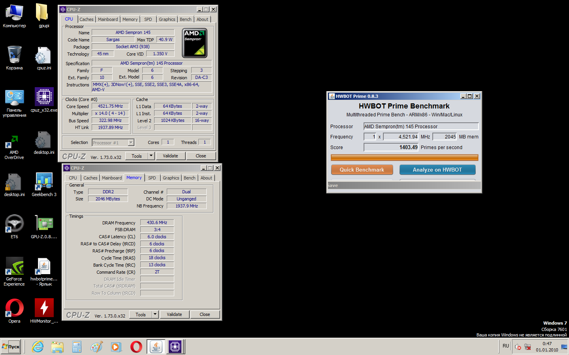The width and height of the screenshot is (569, 355).
Task: Open the Paint taskbar icon
Action: 96,347
